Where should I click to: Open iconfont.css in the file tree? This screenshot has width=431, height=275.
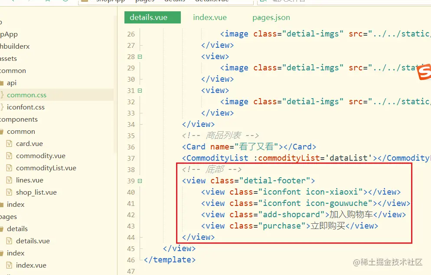coord(26,107)
